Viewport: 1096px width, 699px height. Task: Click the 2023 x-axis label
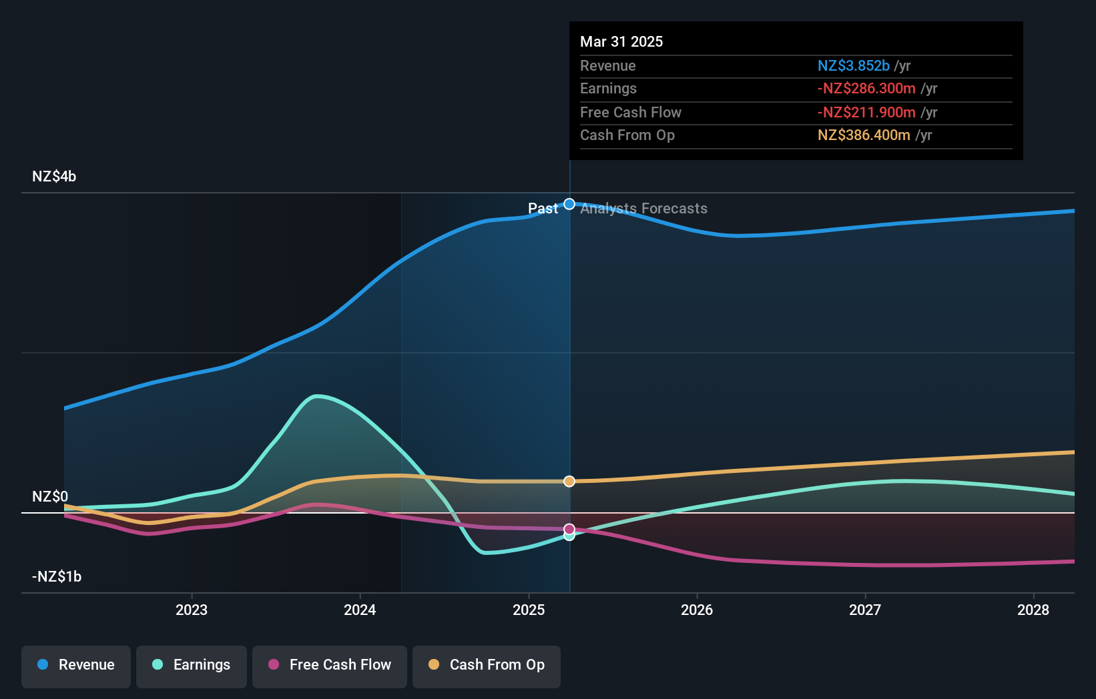coord(192,610)
